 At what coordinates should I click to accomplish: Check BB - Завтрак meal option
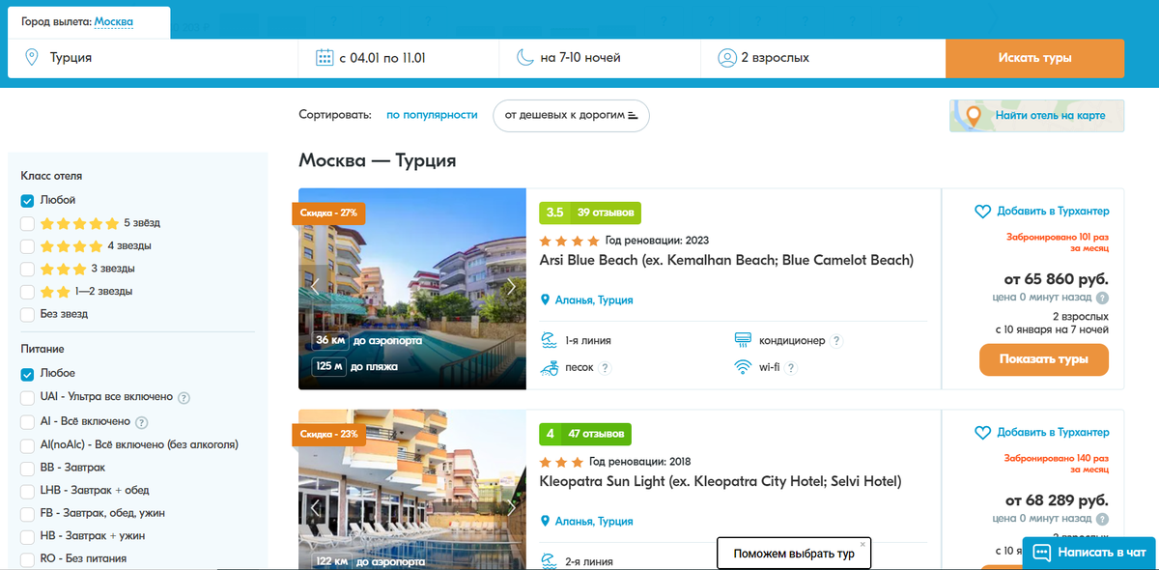[x=27, y=468]
